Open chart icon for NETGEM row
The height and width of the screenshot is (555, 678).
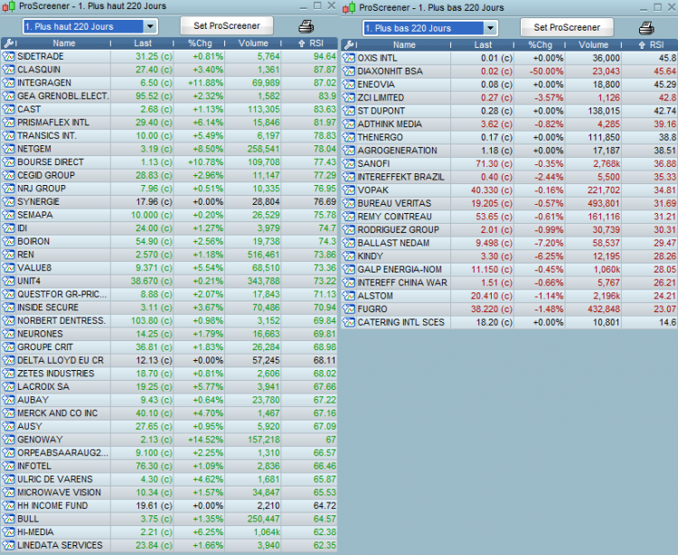tap(8, 149)
